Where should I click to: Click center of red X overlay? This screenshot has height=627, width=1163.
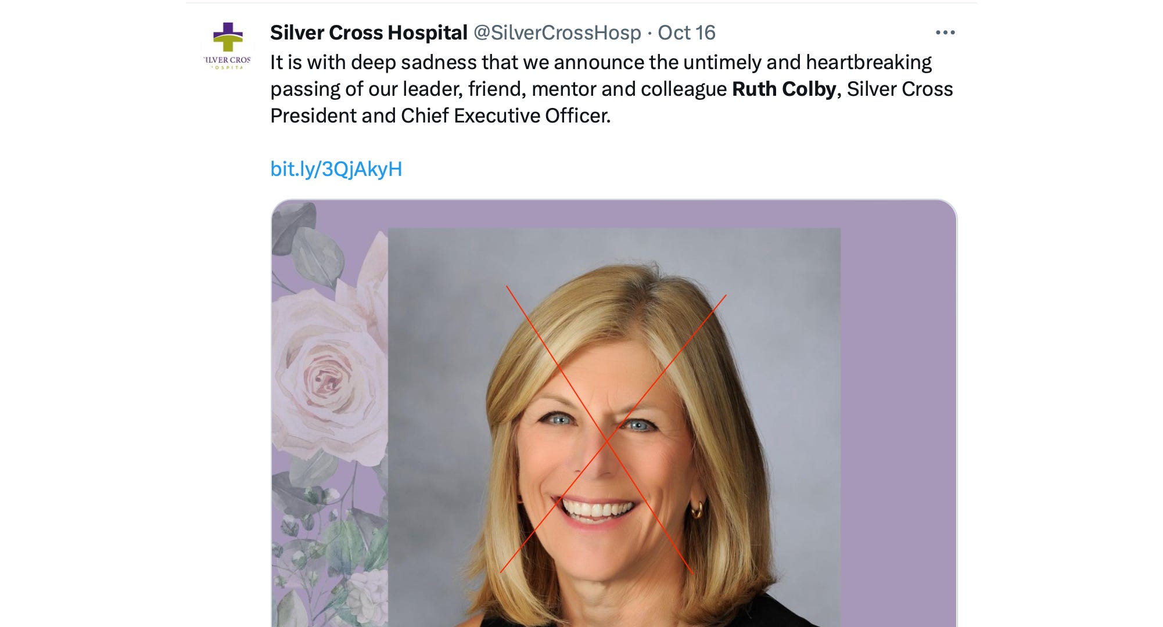click(608, 440)
